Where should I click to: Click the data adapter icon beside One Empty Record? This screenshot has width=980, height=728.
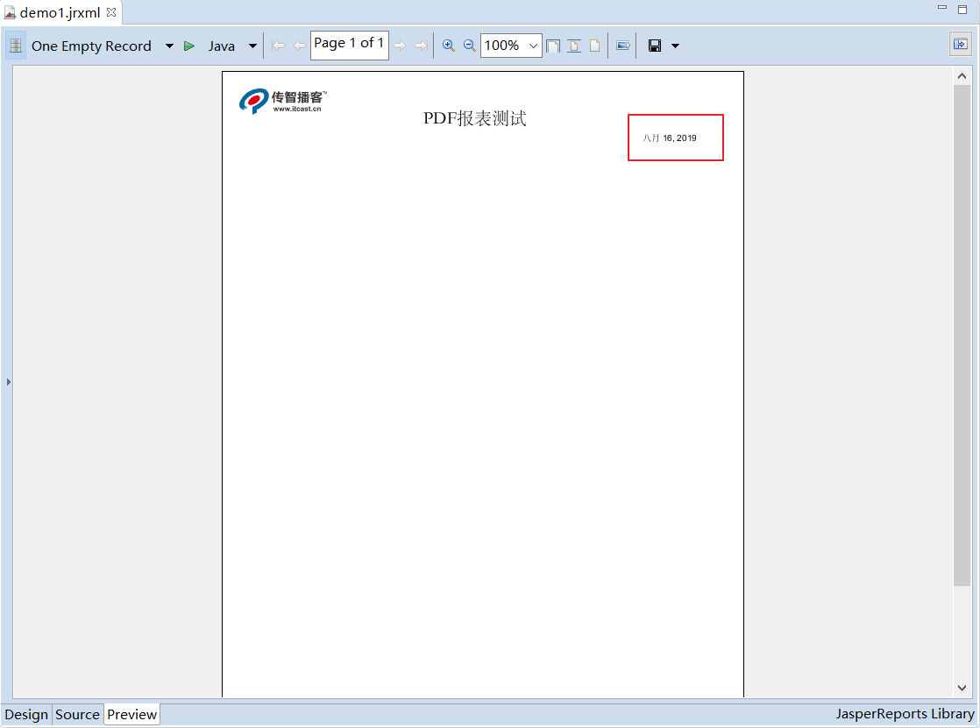pyautogui.click(x=16, y=46)
